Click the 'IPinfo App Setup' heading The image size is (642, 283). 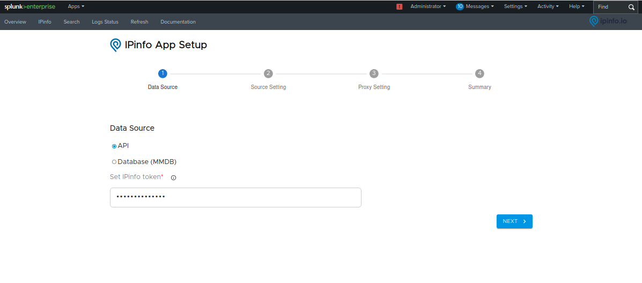coord(166,45)
